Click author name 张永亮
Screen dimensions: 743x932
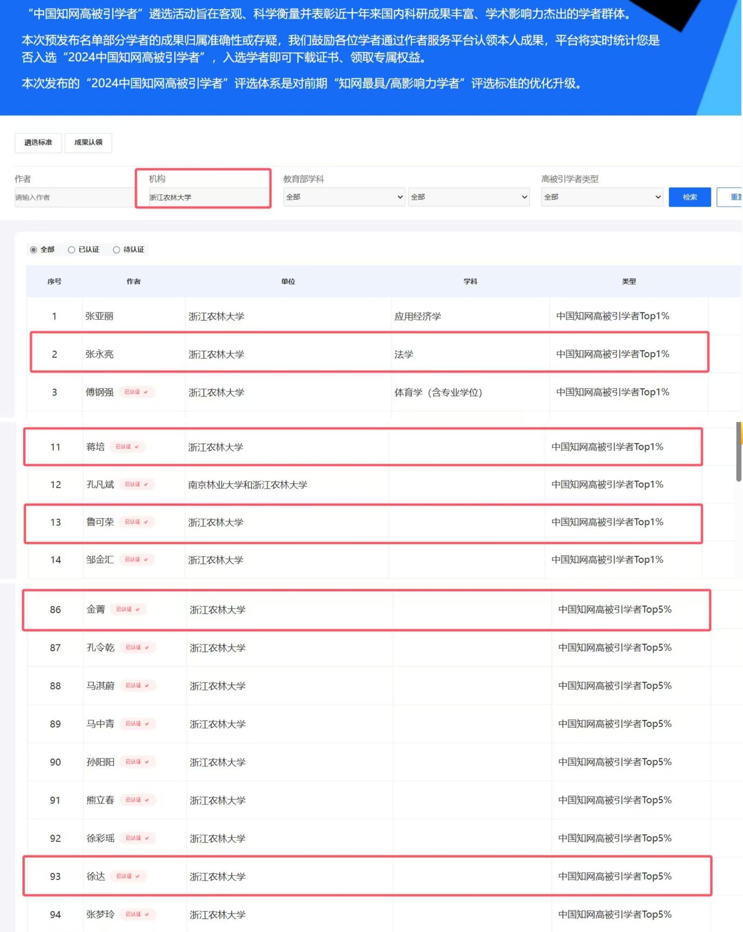point(99,354)
